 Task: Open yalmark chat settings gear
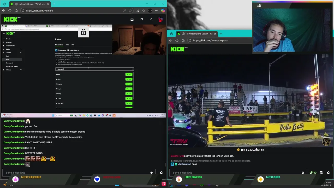pos(161,173)
